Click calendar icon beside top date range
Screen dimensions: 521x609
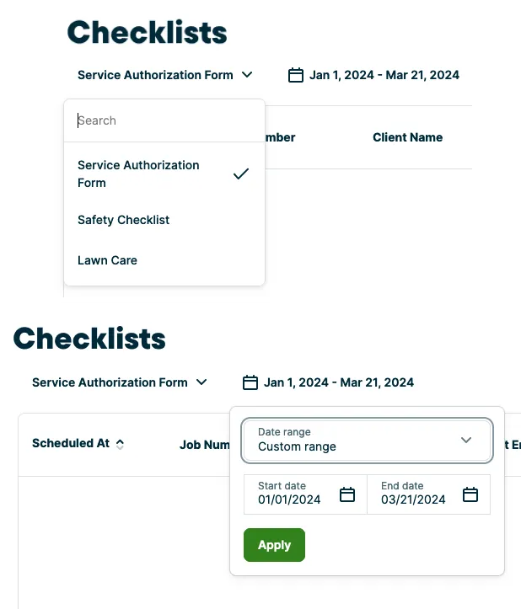(296, 75)
